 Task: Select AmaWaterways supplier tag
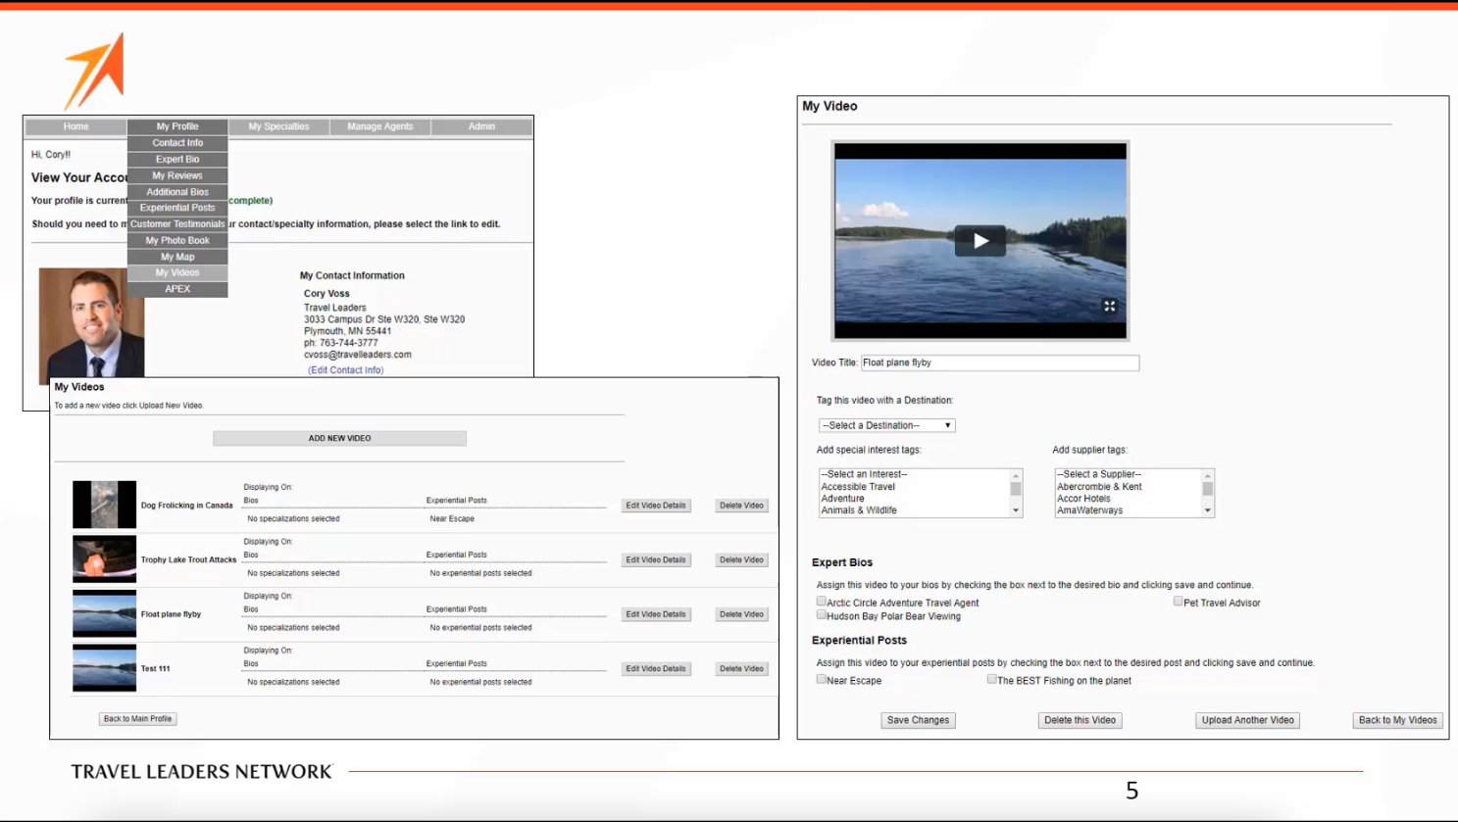(1089, 510)
